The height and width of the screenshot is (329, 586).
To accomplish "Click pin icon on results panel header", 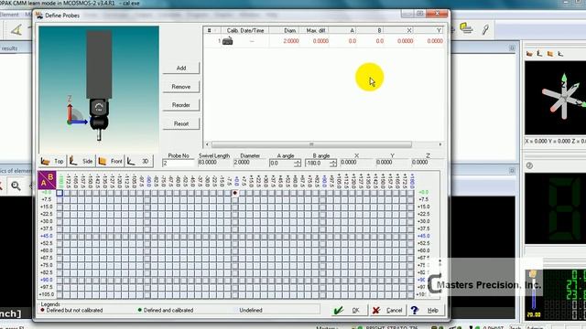I will tap(512, 48).
